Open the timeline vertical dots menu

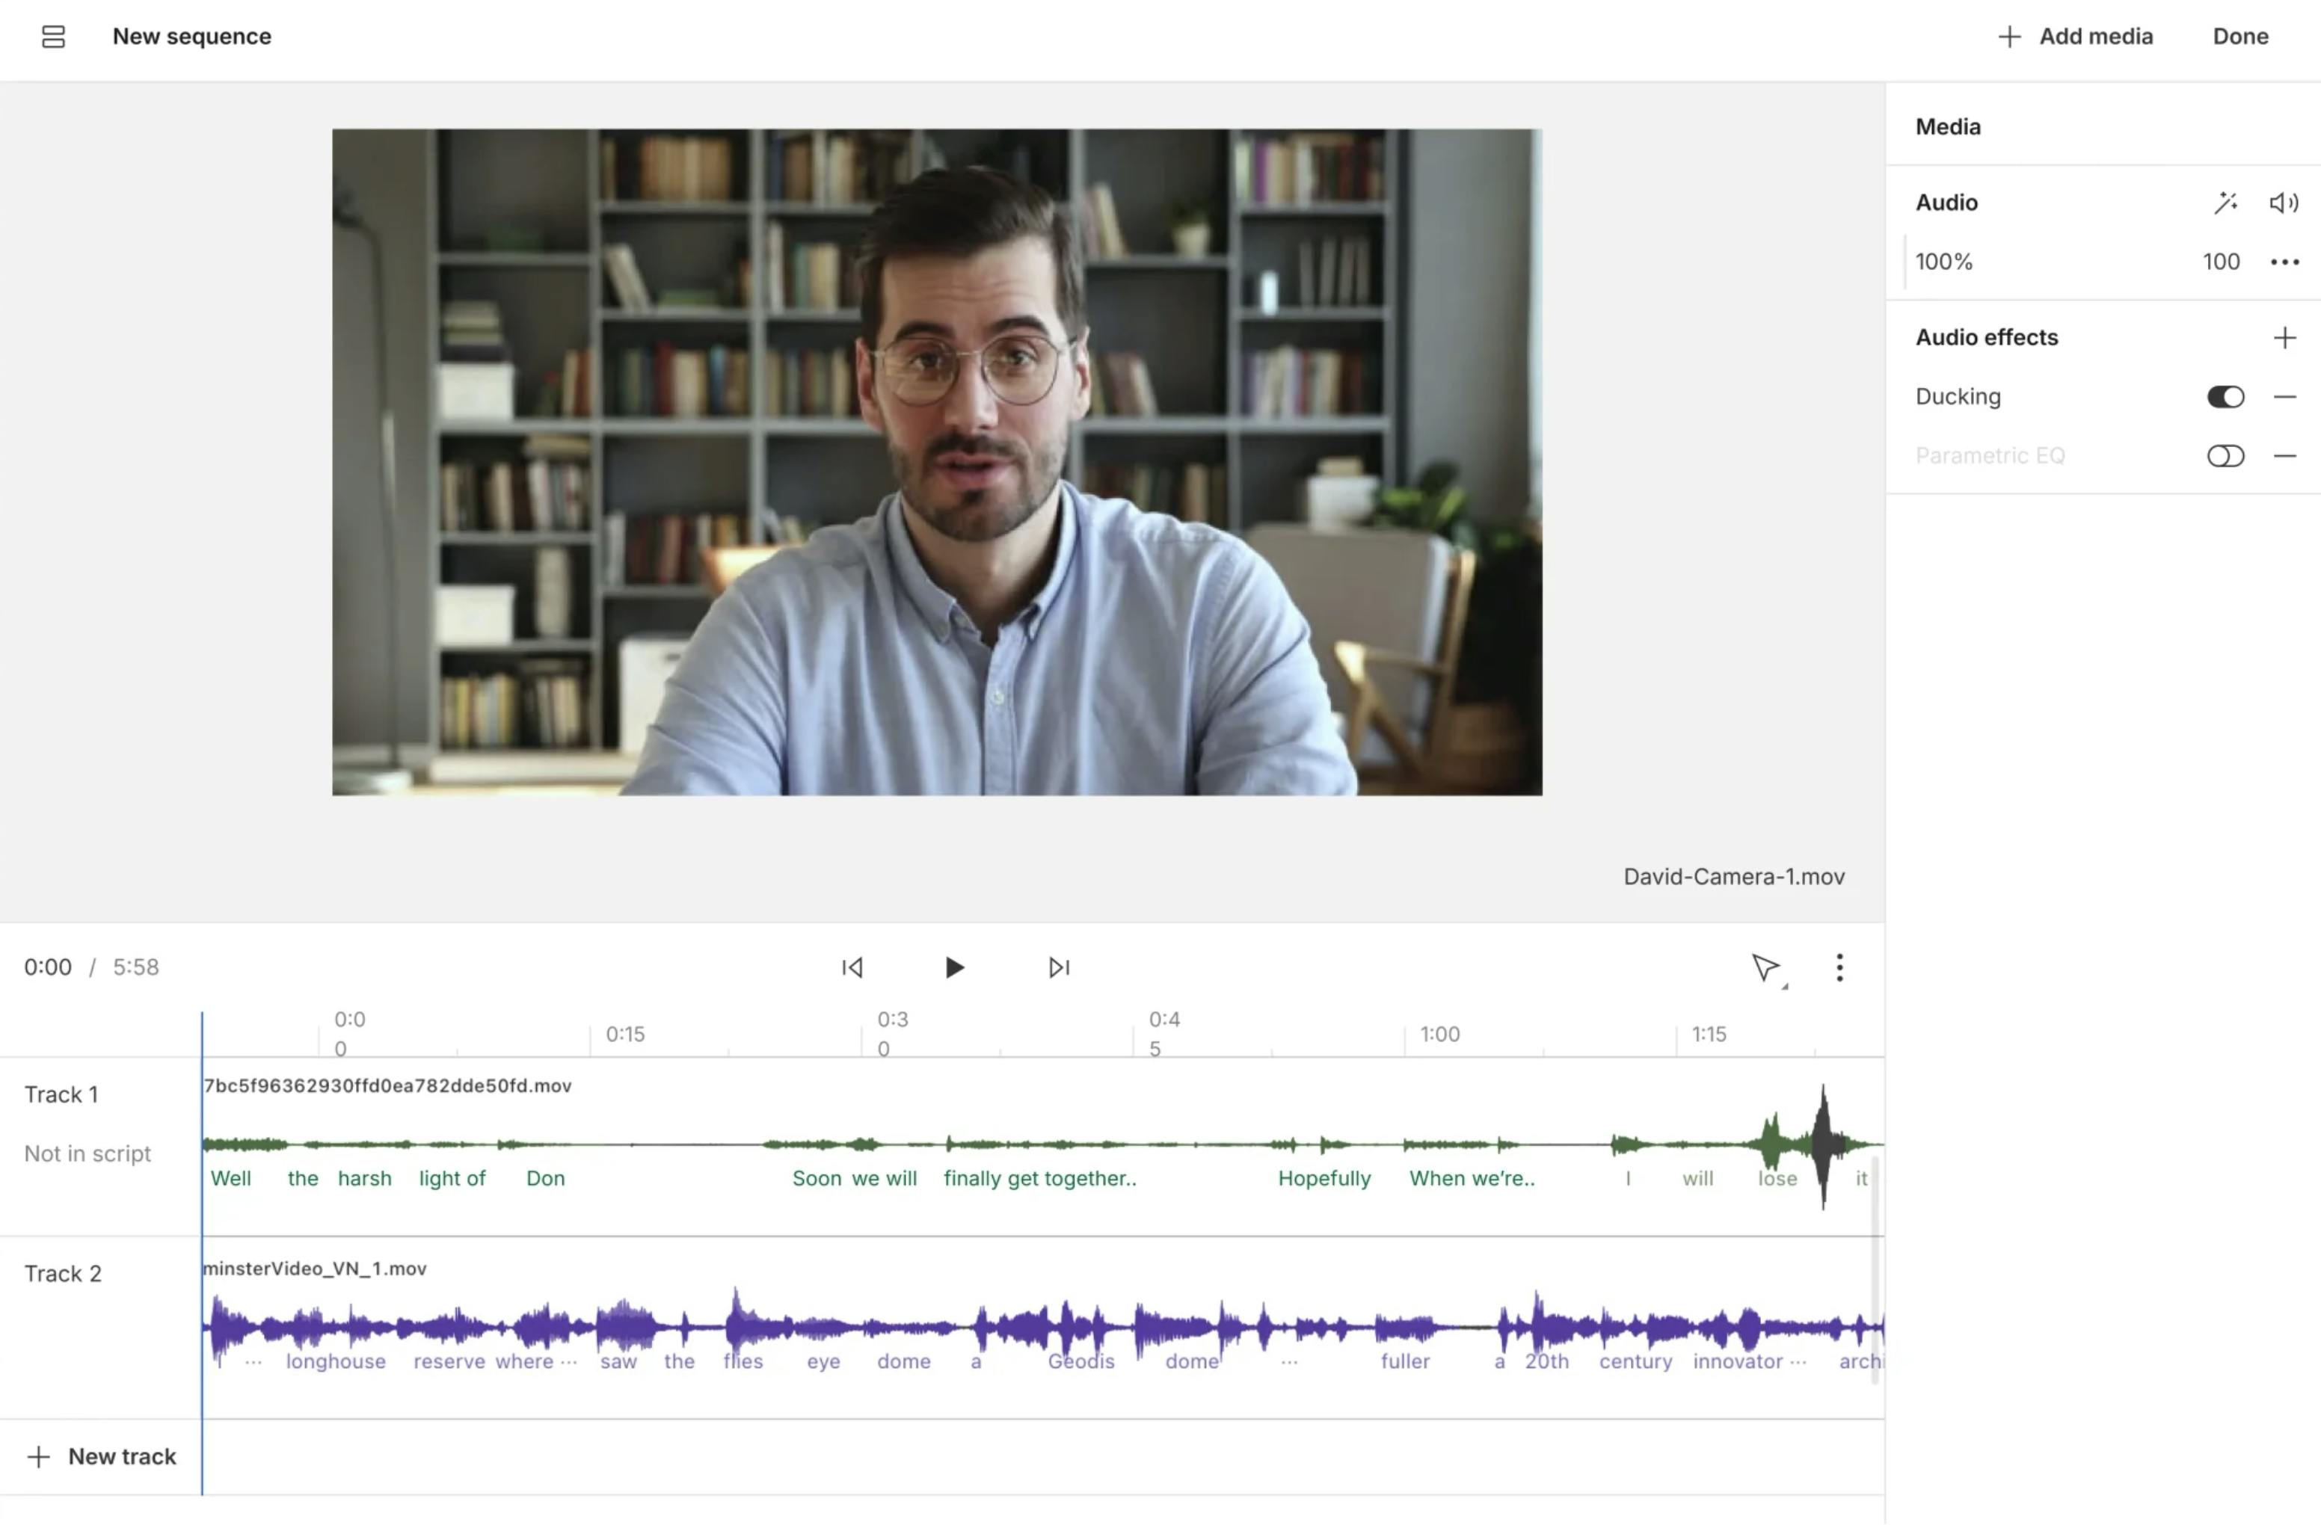1839,967
